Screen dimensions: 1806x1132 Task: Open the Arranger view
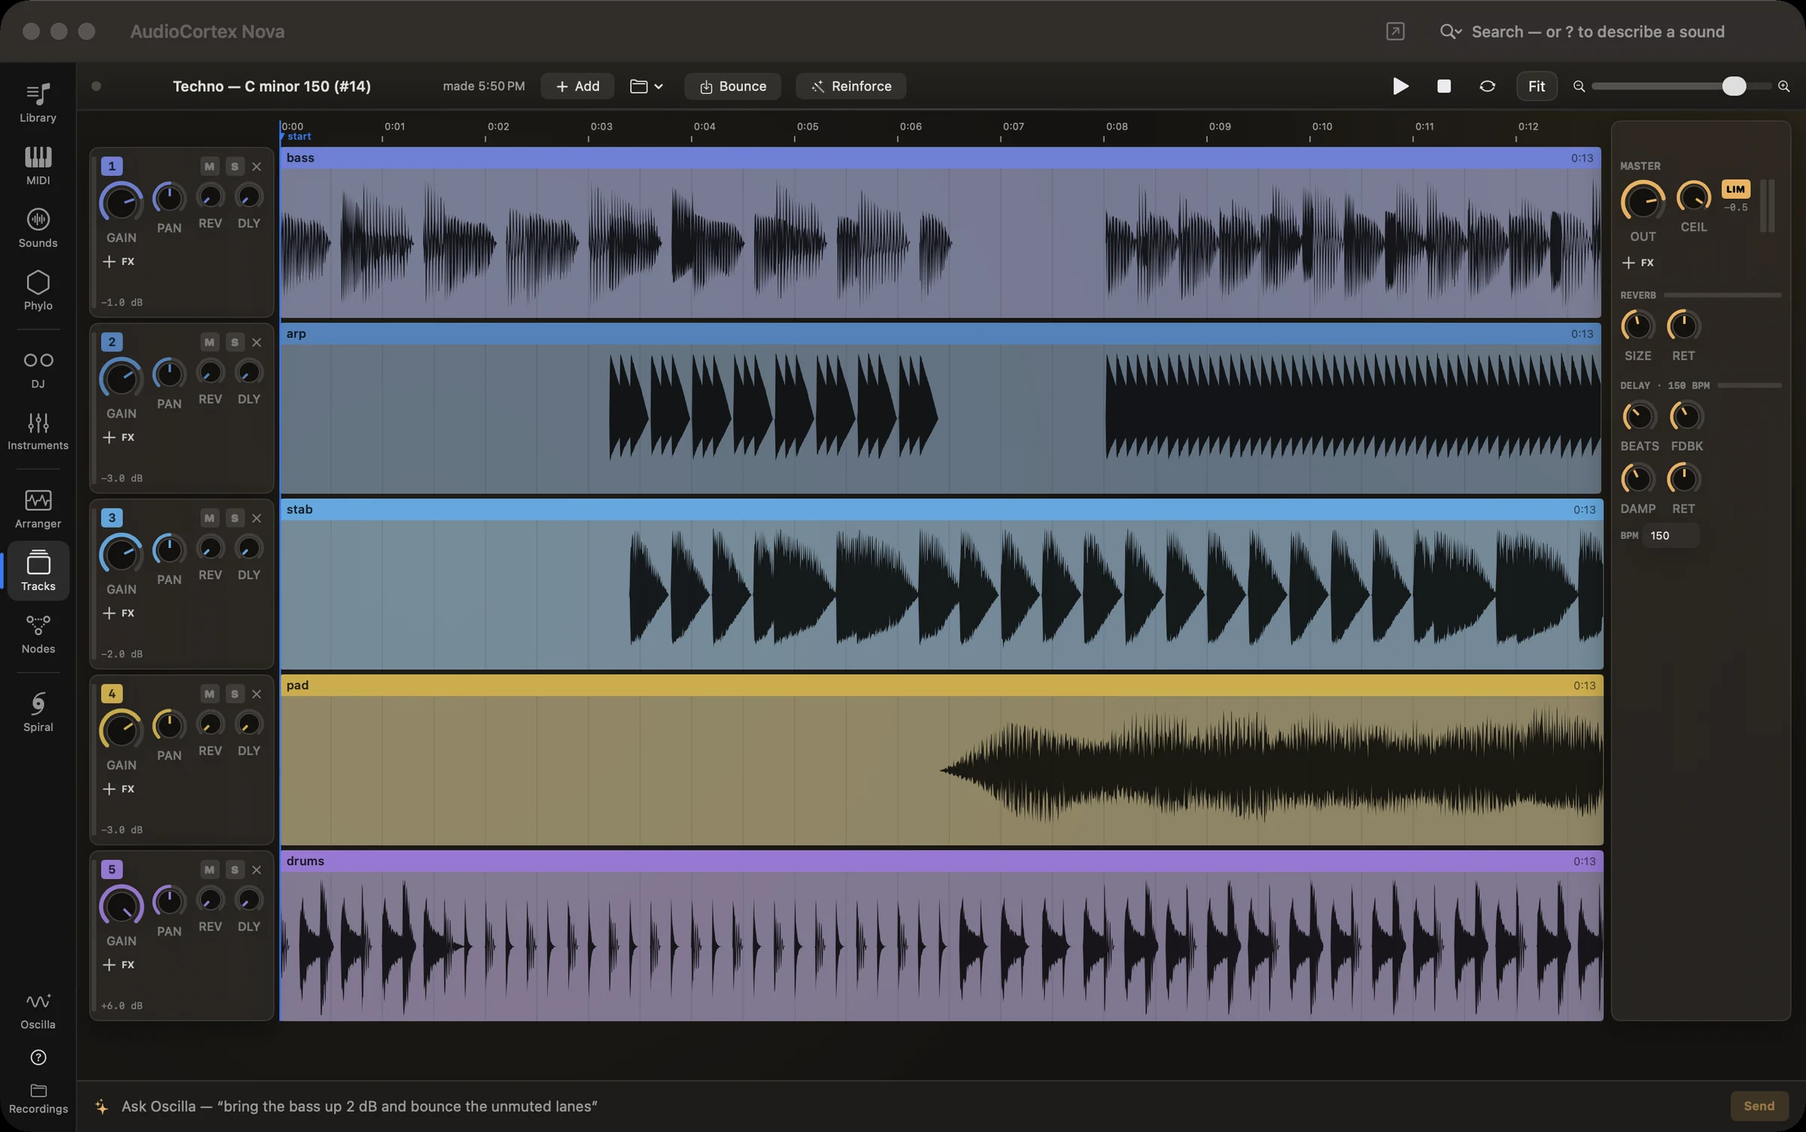coord(38,509)
